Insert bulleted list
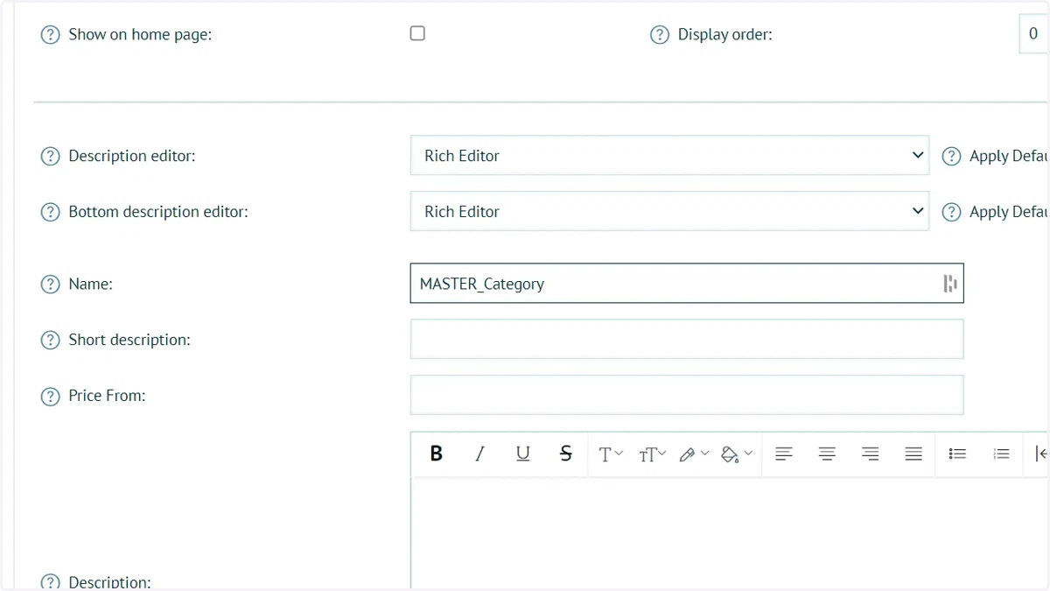 pos(957,454)
